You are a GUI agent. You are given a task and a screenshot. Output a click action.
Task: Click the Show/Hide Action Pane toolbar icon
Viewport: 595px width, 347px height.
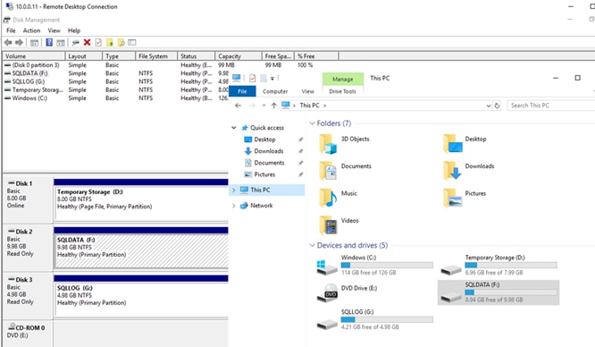tap(61, 43)
